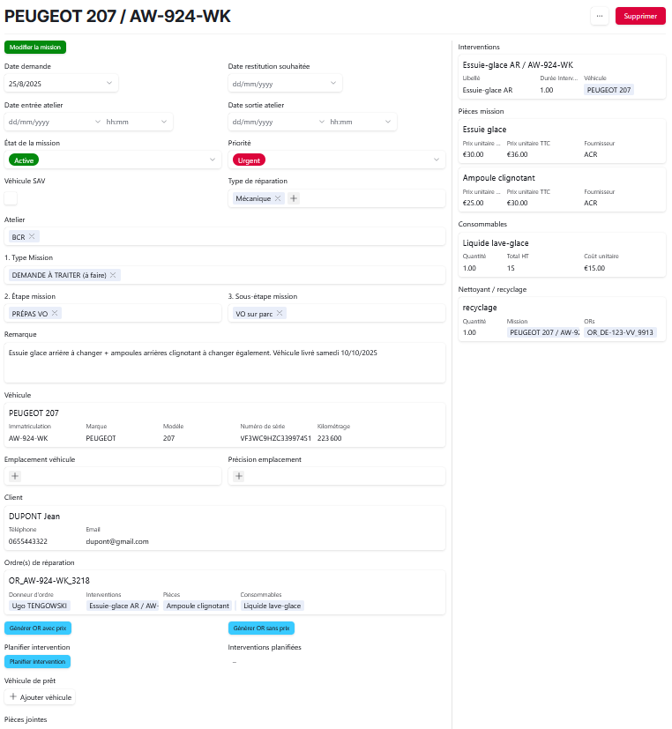
Task: Open the Date restitution souhaitée picker
Action: coord(333,83)
